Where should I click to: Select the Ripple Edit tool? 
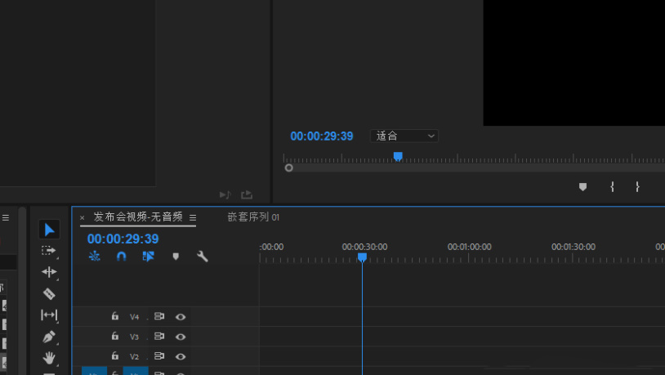(49, 272)
